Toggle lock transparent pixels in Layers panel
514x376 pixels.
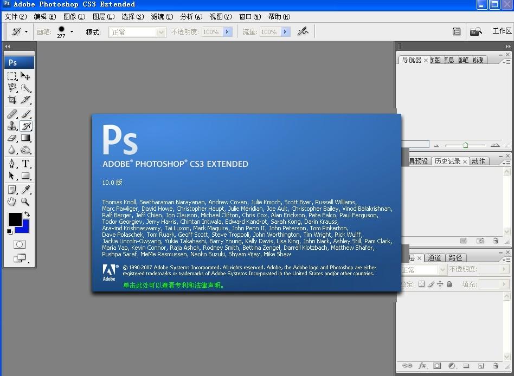pos(421,284)
